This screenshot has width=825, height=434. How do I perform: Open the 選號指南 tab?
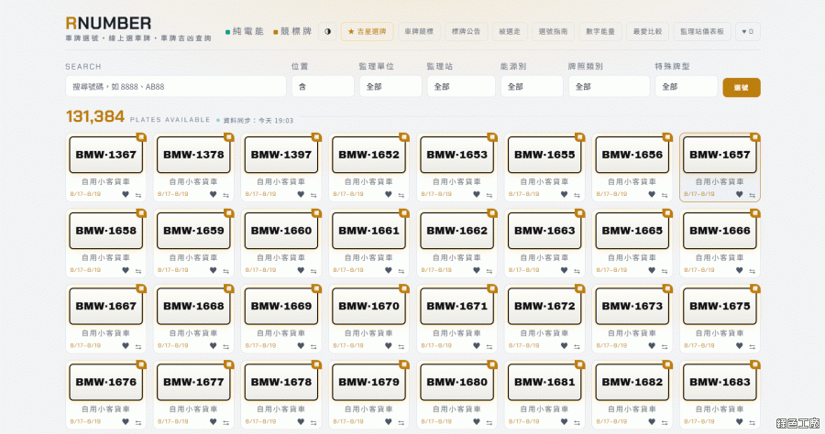coord(553,31)
